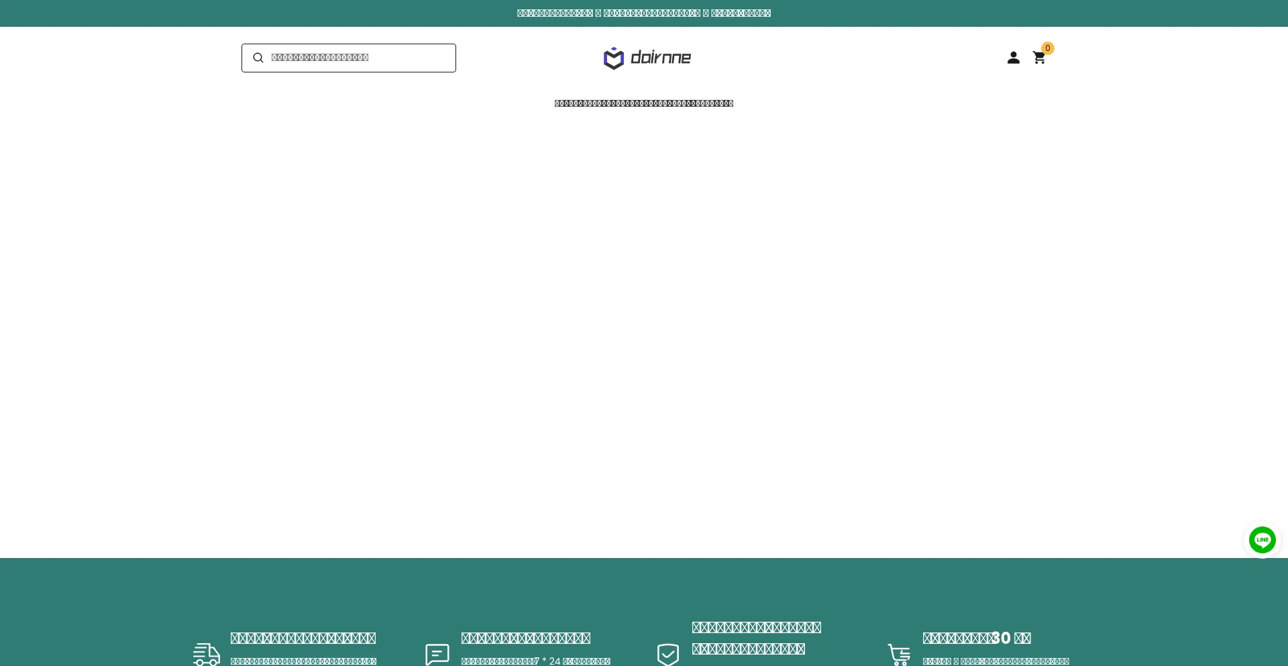Click the footer text containing "7 * 24"

pos(536,661)
